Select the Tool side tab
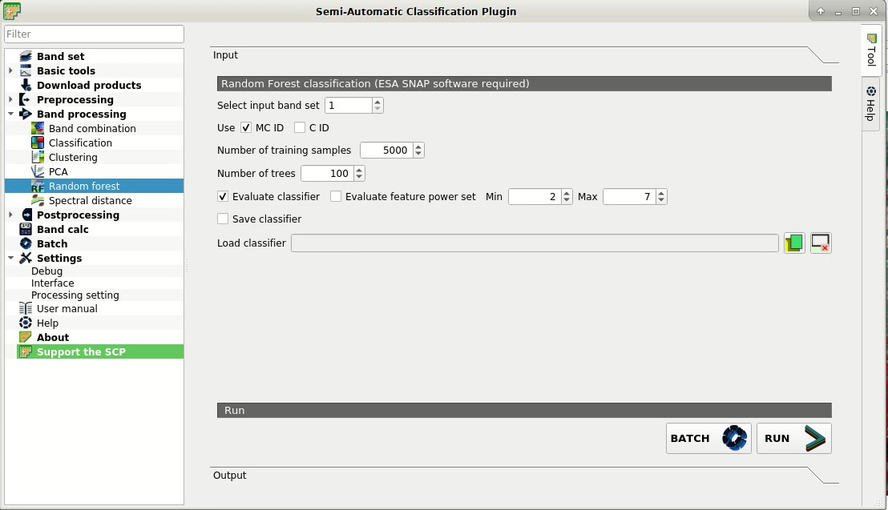The width and height of the screenshot is (888, 510). tap(870, 51)
